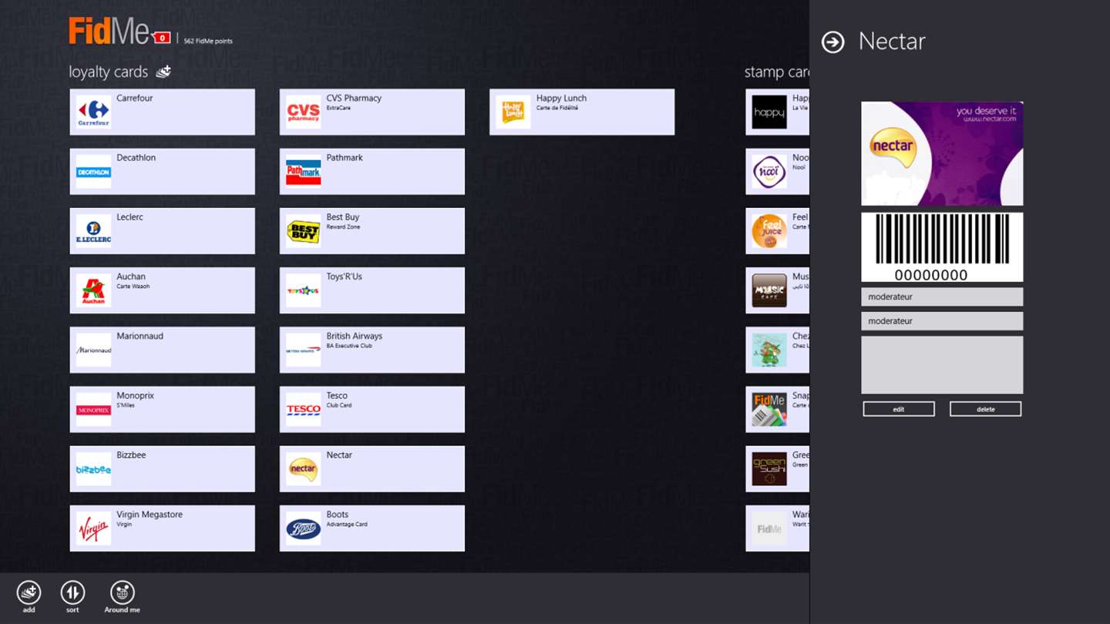Screen dimensions: 1110x624
Task: Click the Best Buy logo icon
Action: (x=303, y=231)
